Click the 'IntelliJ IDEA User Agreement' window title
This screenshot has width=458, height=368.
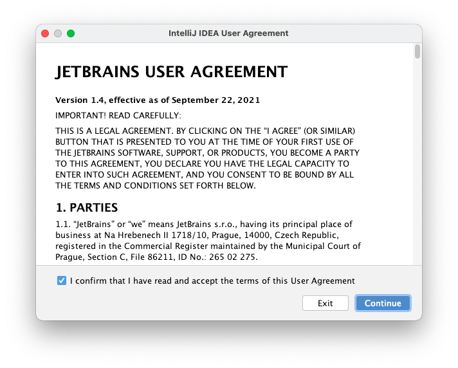[x=228, y=33]
